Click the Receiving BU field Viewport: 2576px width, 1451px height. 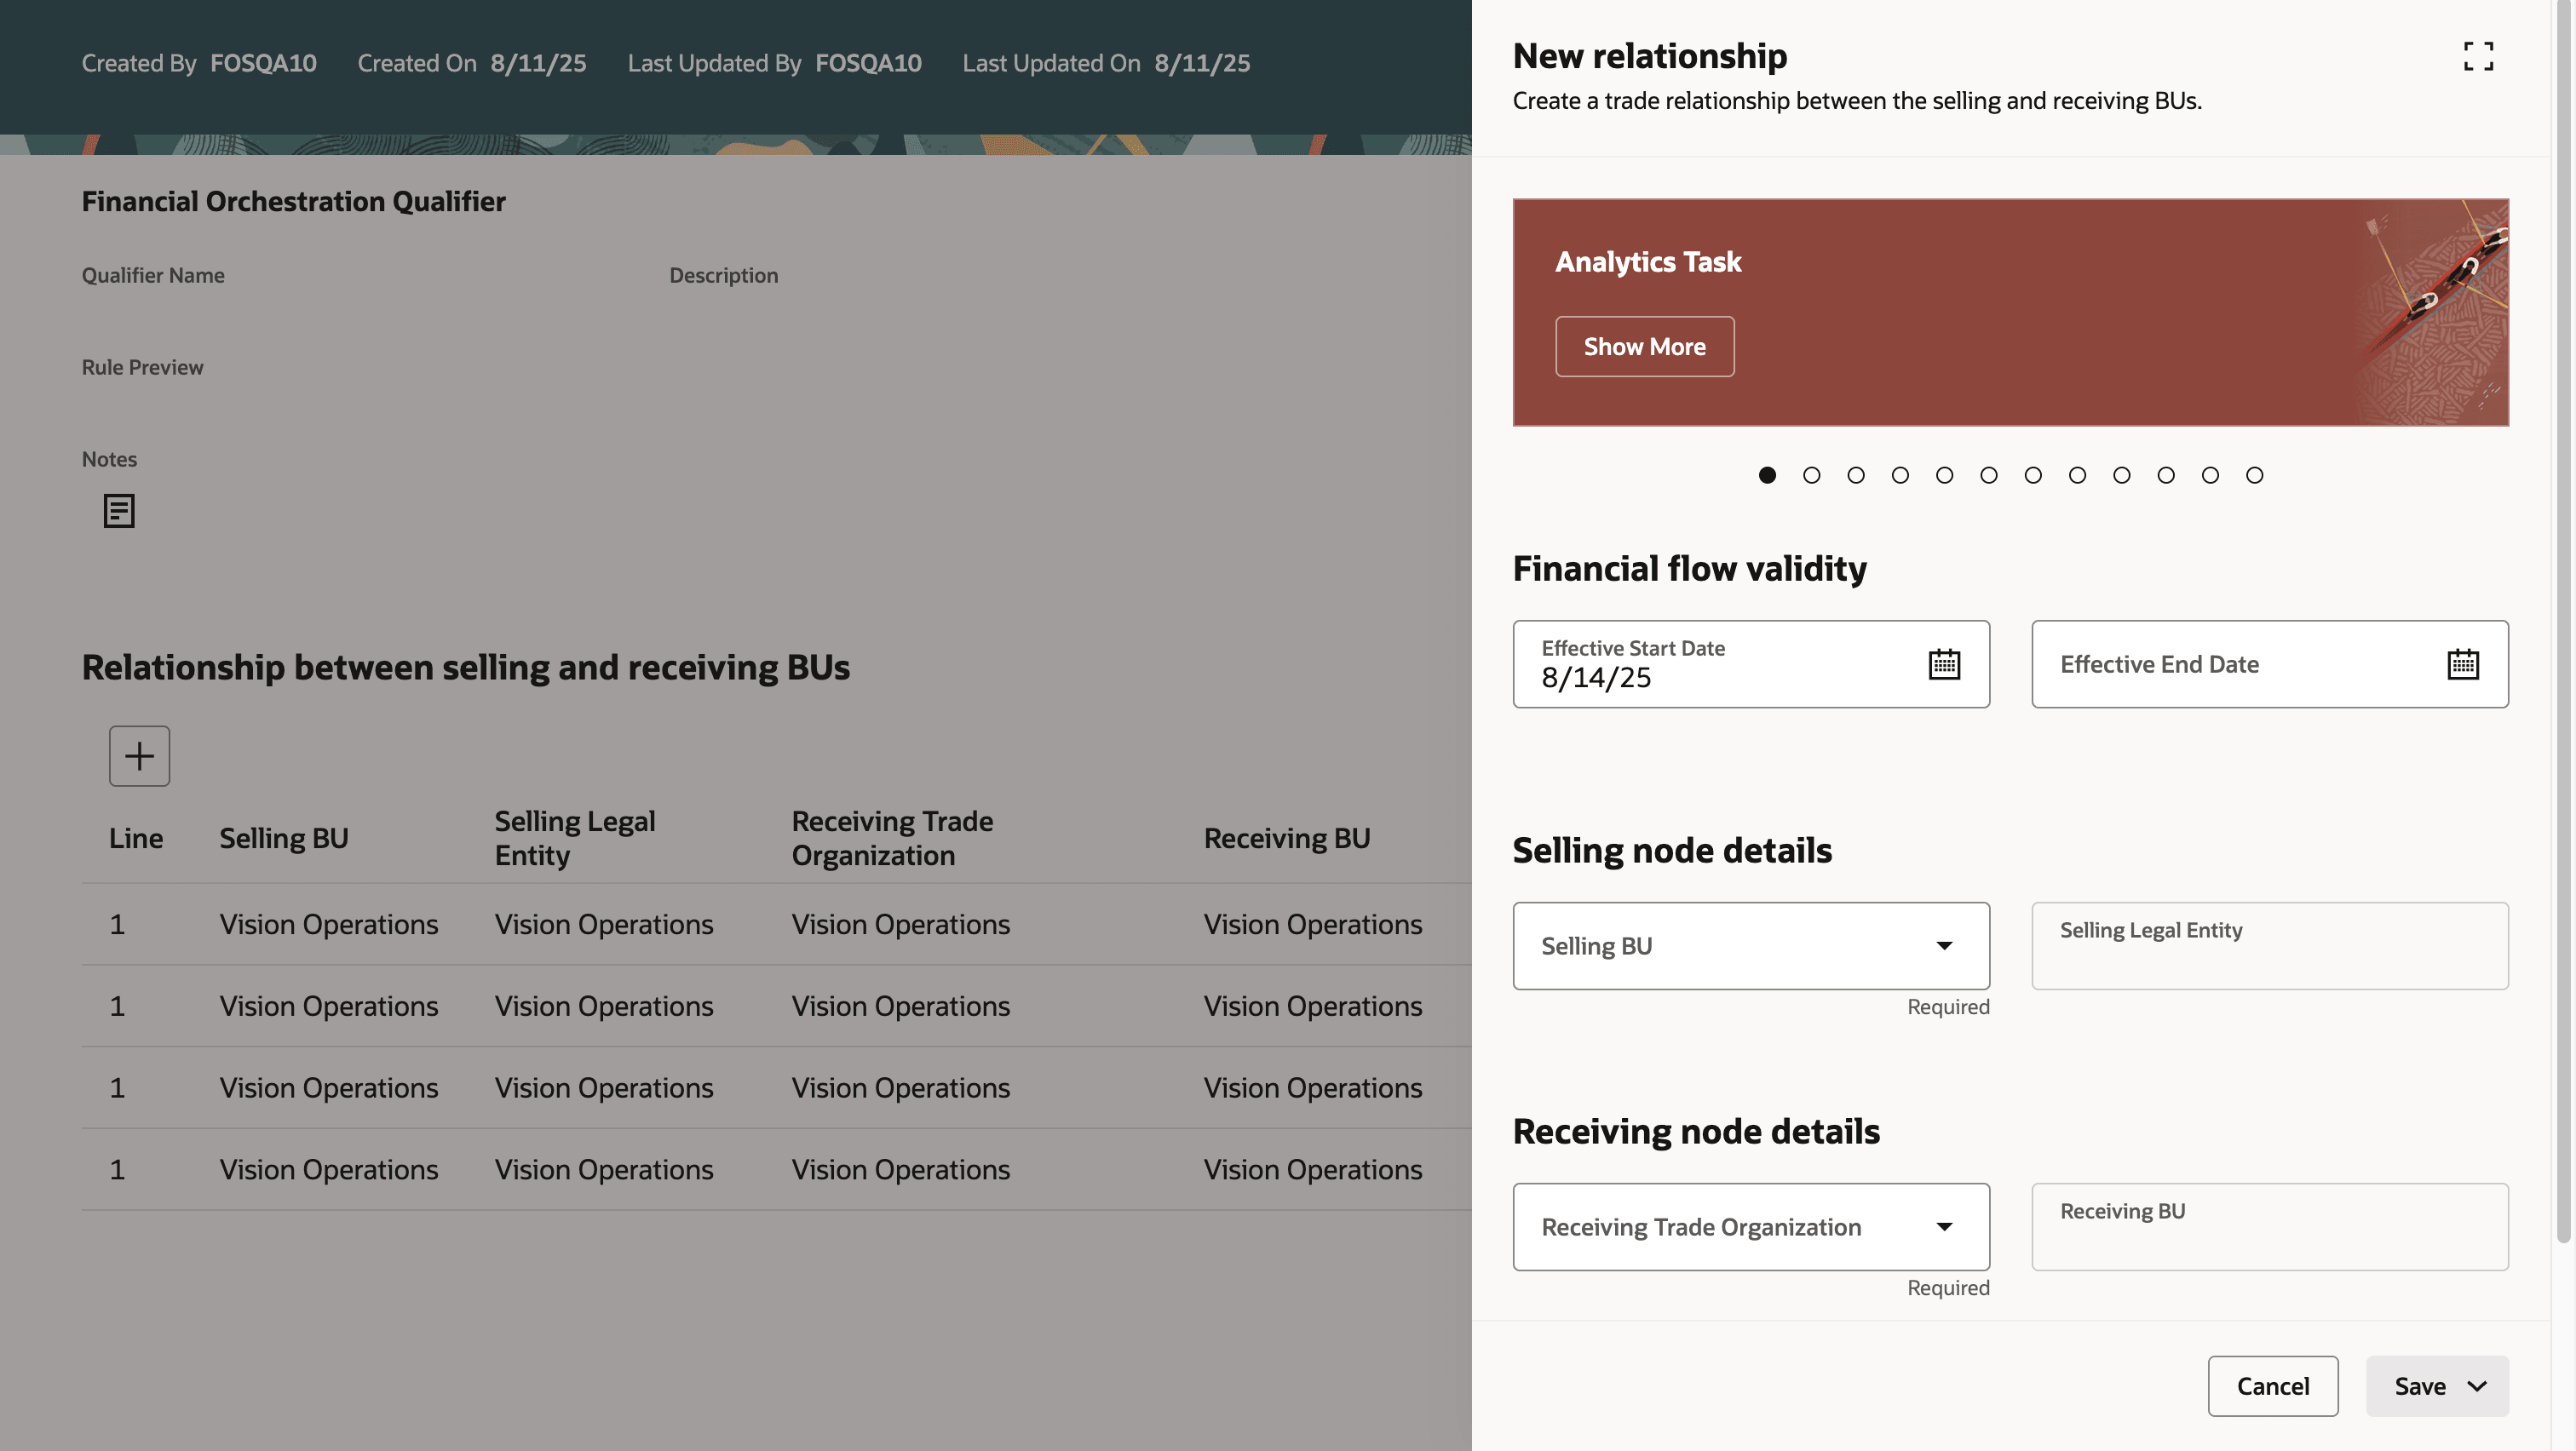2268,1227
